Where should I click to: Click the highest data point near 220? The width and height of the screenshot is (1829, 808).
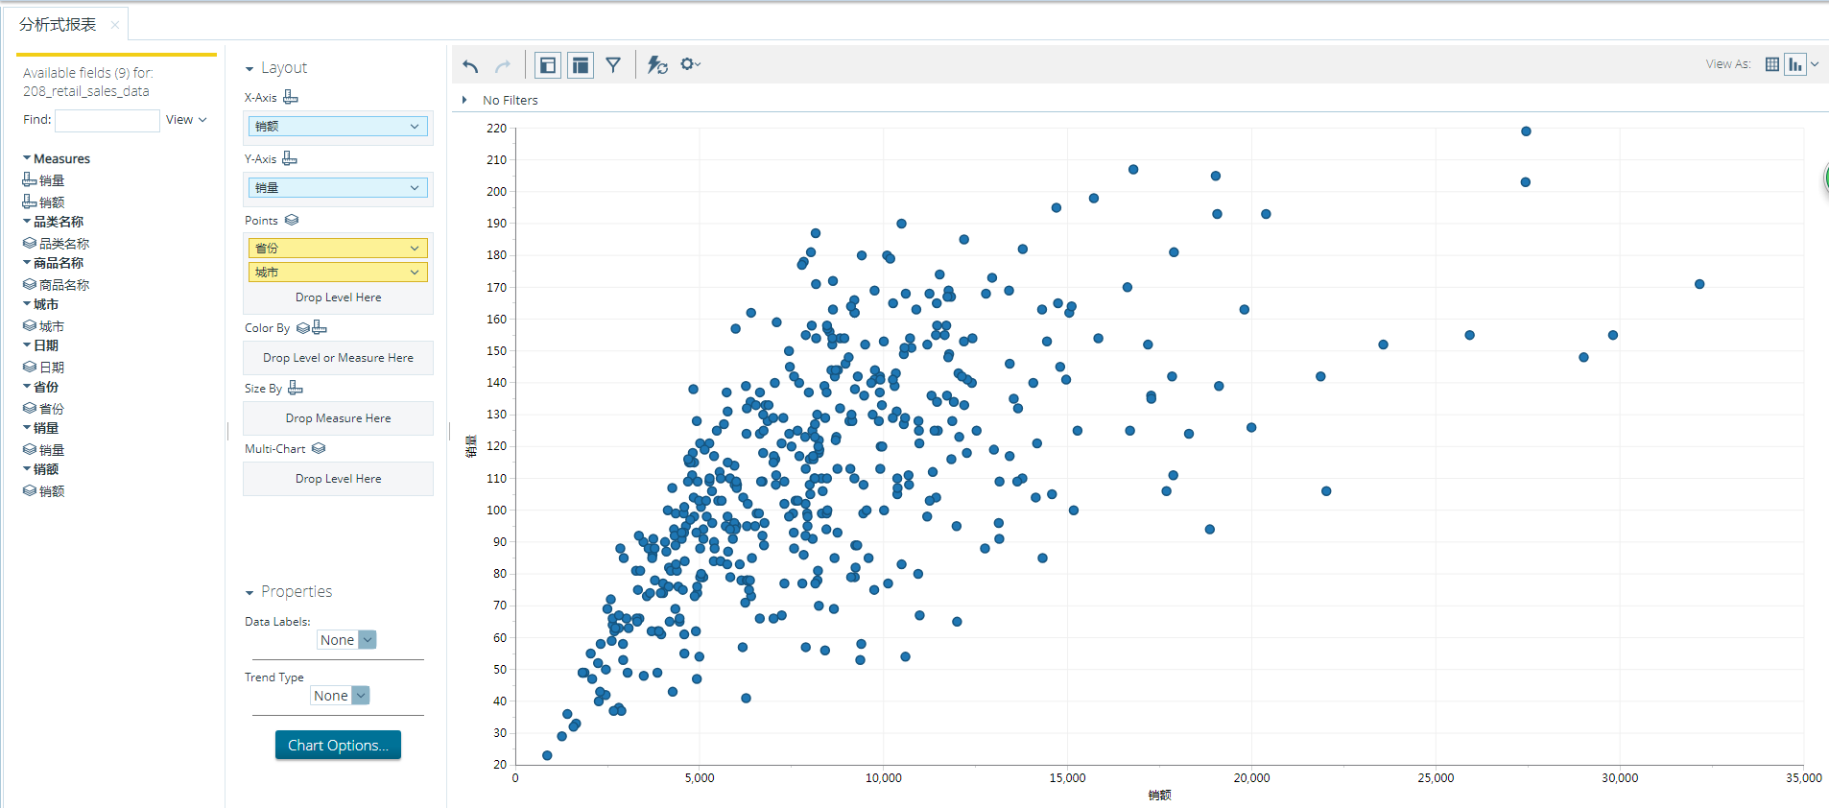coord(1526,131)
